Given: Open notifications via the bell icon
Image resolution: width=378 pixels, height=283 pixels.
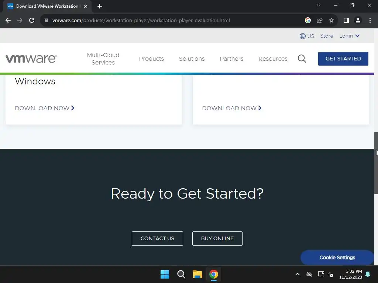Looking at the screenshot, I should click(x=368, y=274).
